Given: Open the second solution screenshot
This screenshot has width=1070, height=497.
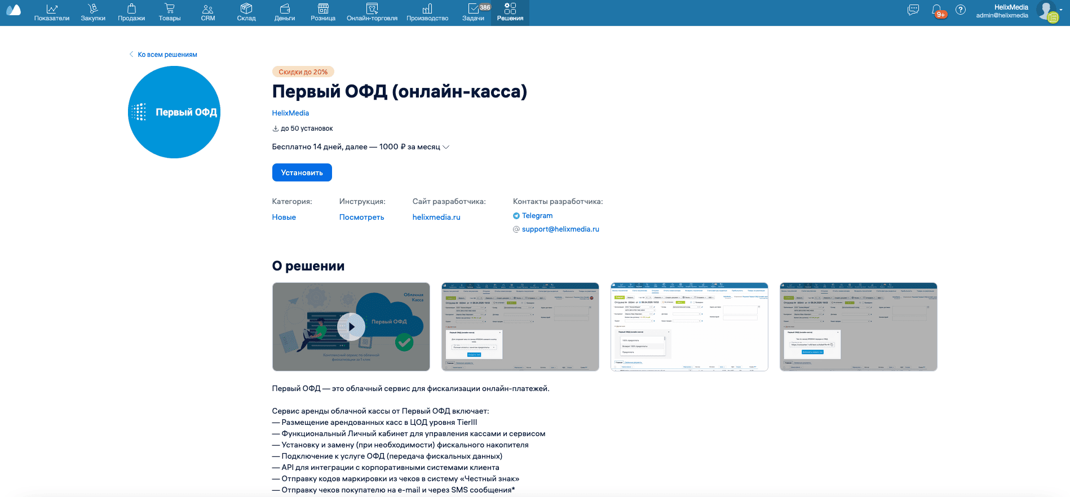Looking at the screenshot, I should point(520,327).
